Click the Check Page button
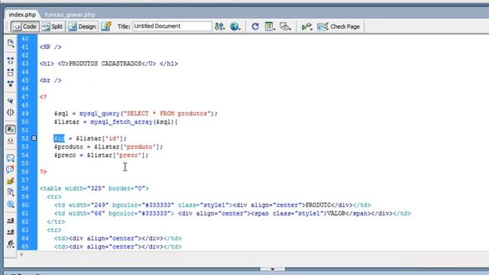 click(x=338, y=27)
